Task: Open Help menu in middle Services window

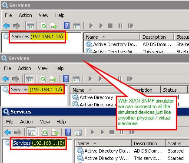Action: [x=59, y=68]
